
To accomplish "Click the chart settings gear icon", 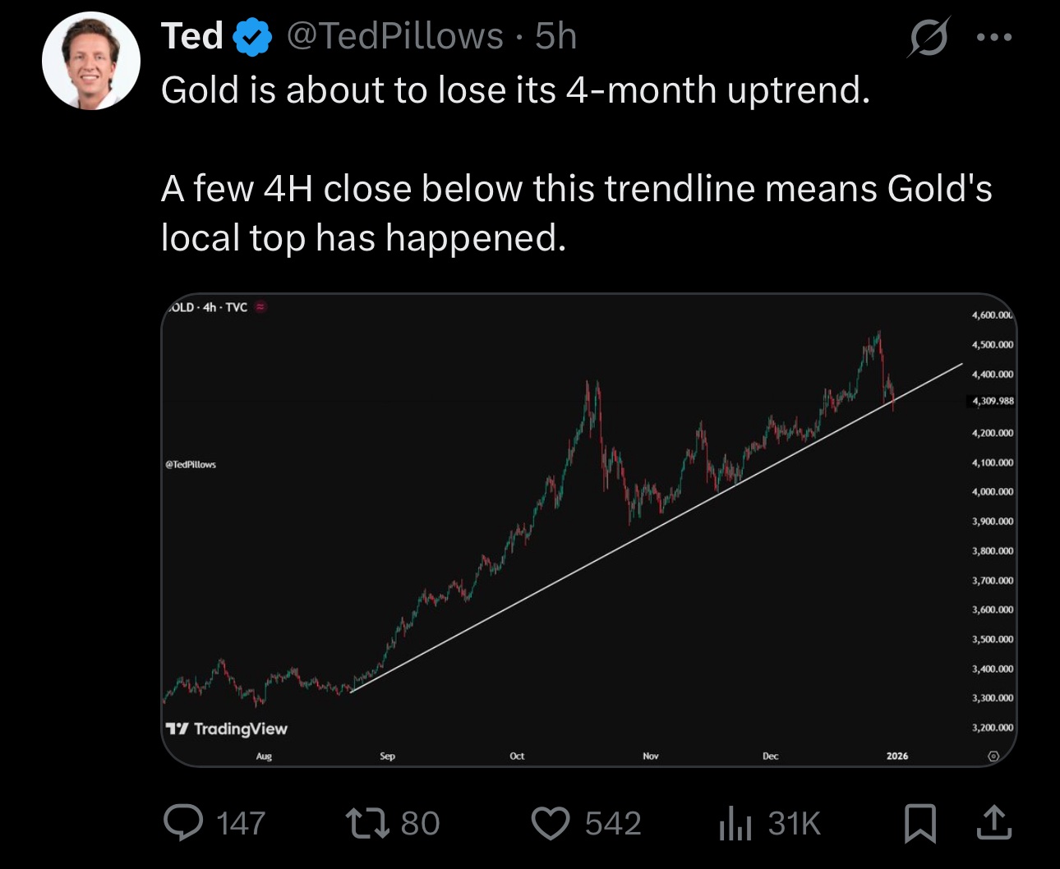I will pyautogui.click(x=993, y=756).
